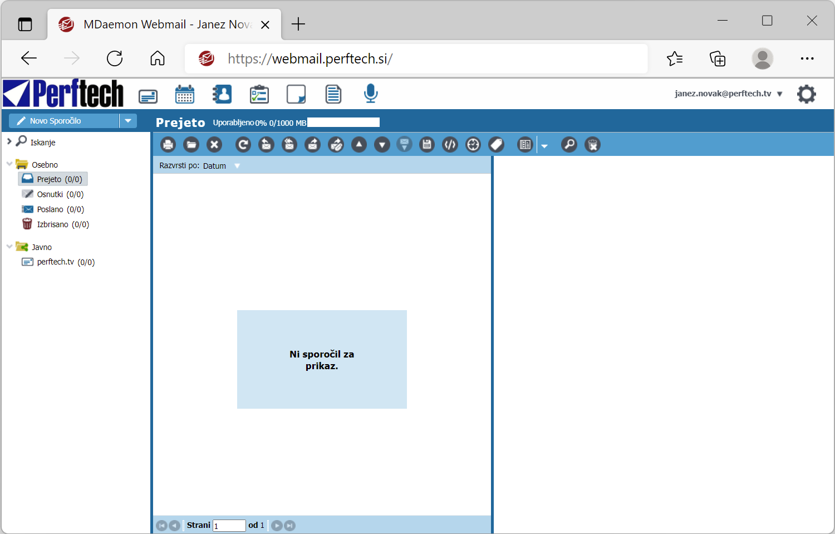Open the browser profile avatar
This screenshot has width=835, height=534.
(762, 58)
